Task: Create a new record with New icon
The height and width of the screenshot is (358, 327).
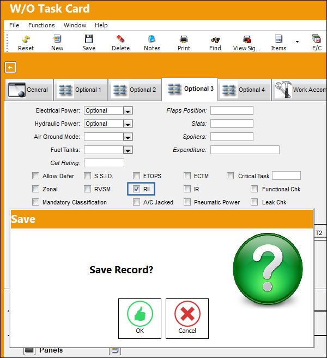Action: (57, 39)
